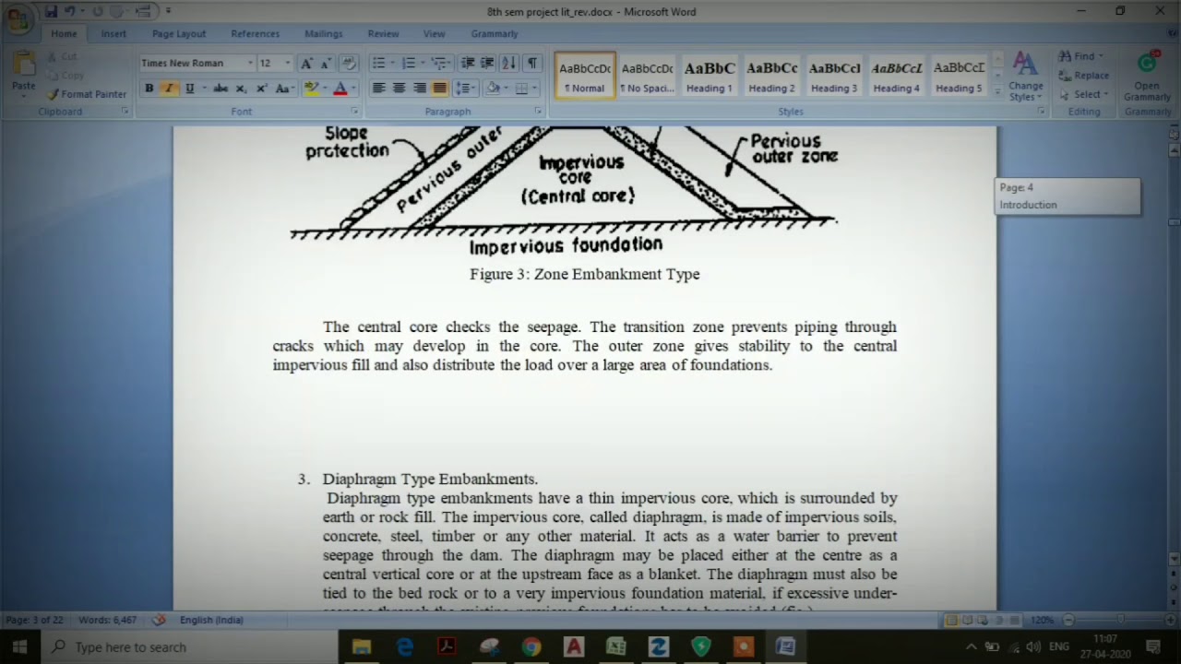Click Shrink Font icon

coord(327,63)
